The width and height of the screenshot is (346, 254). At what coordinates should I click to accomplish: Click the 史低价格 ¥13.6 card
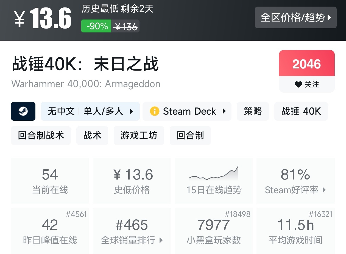[x=132, y=181]
